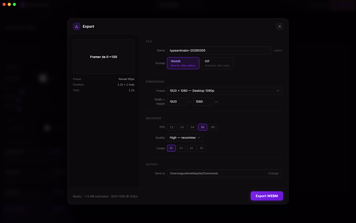
Task: Open the dimensions Preset dropdown
Action: (224, 91)
